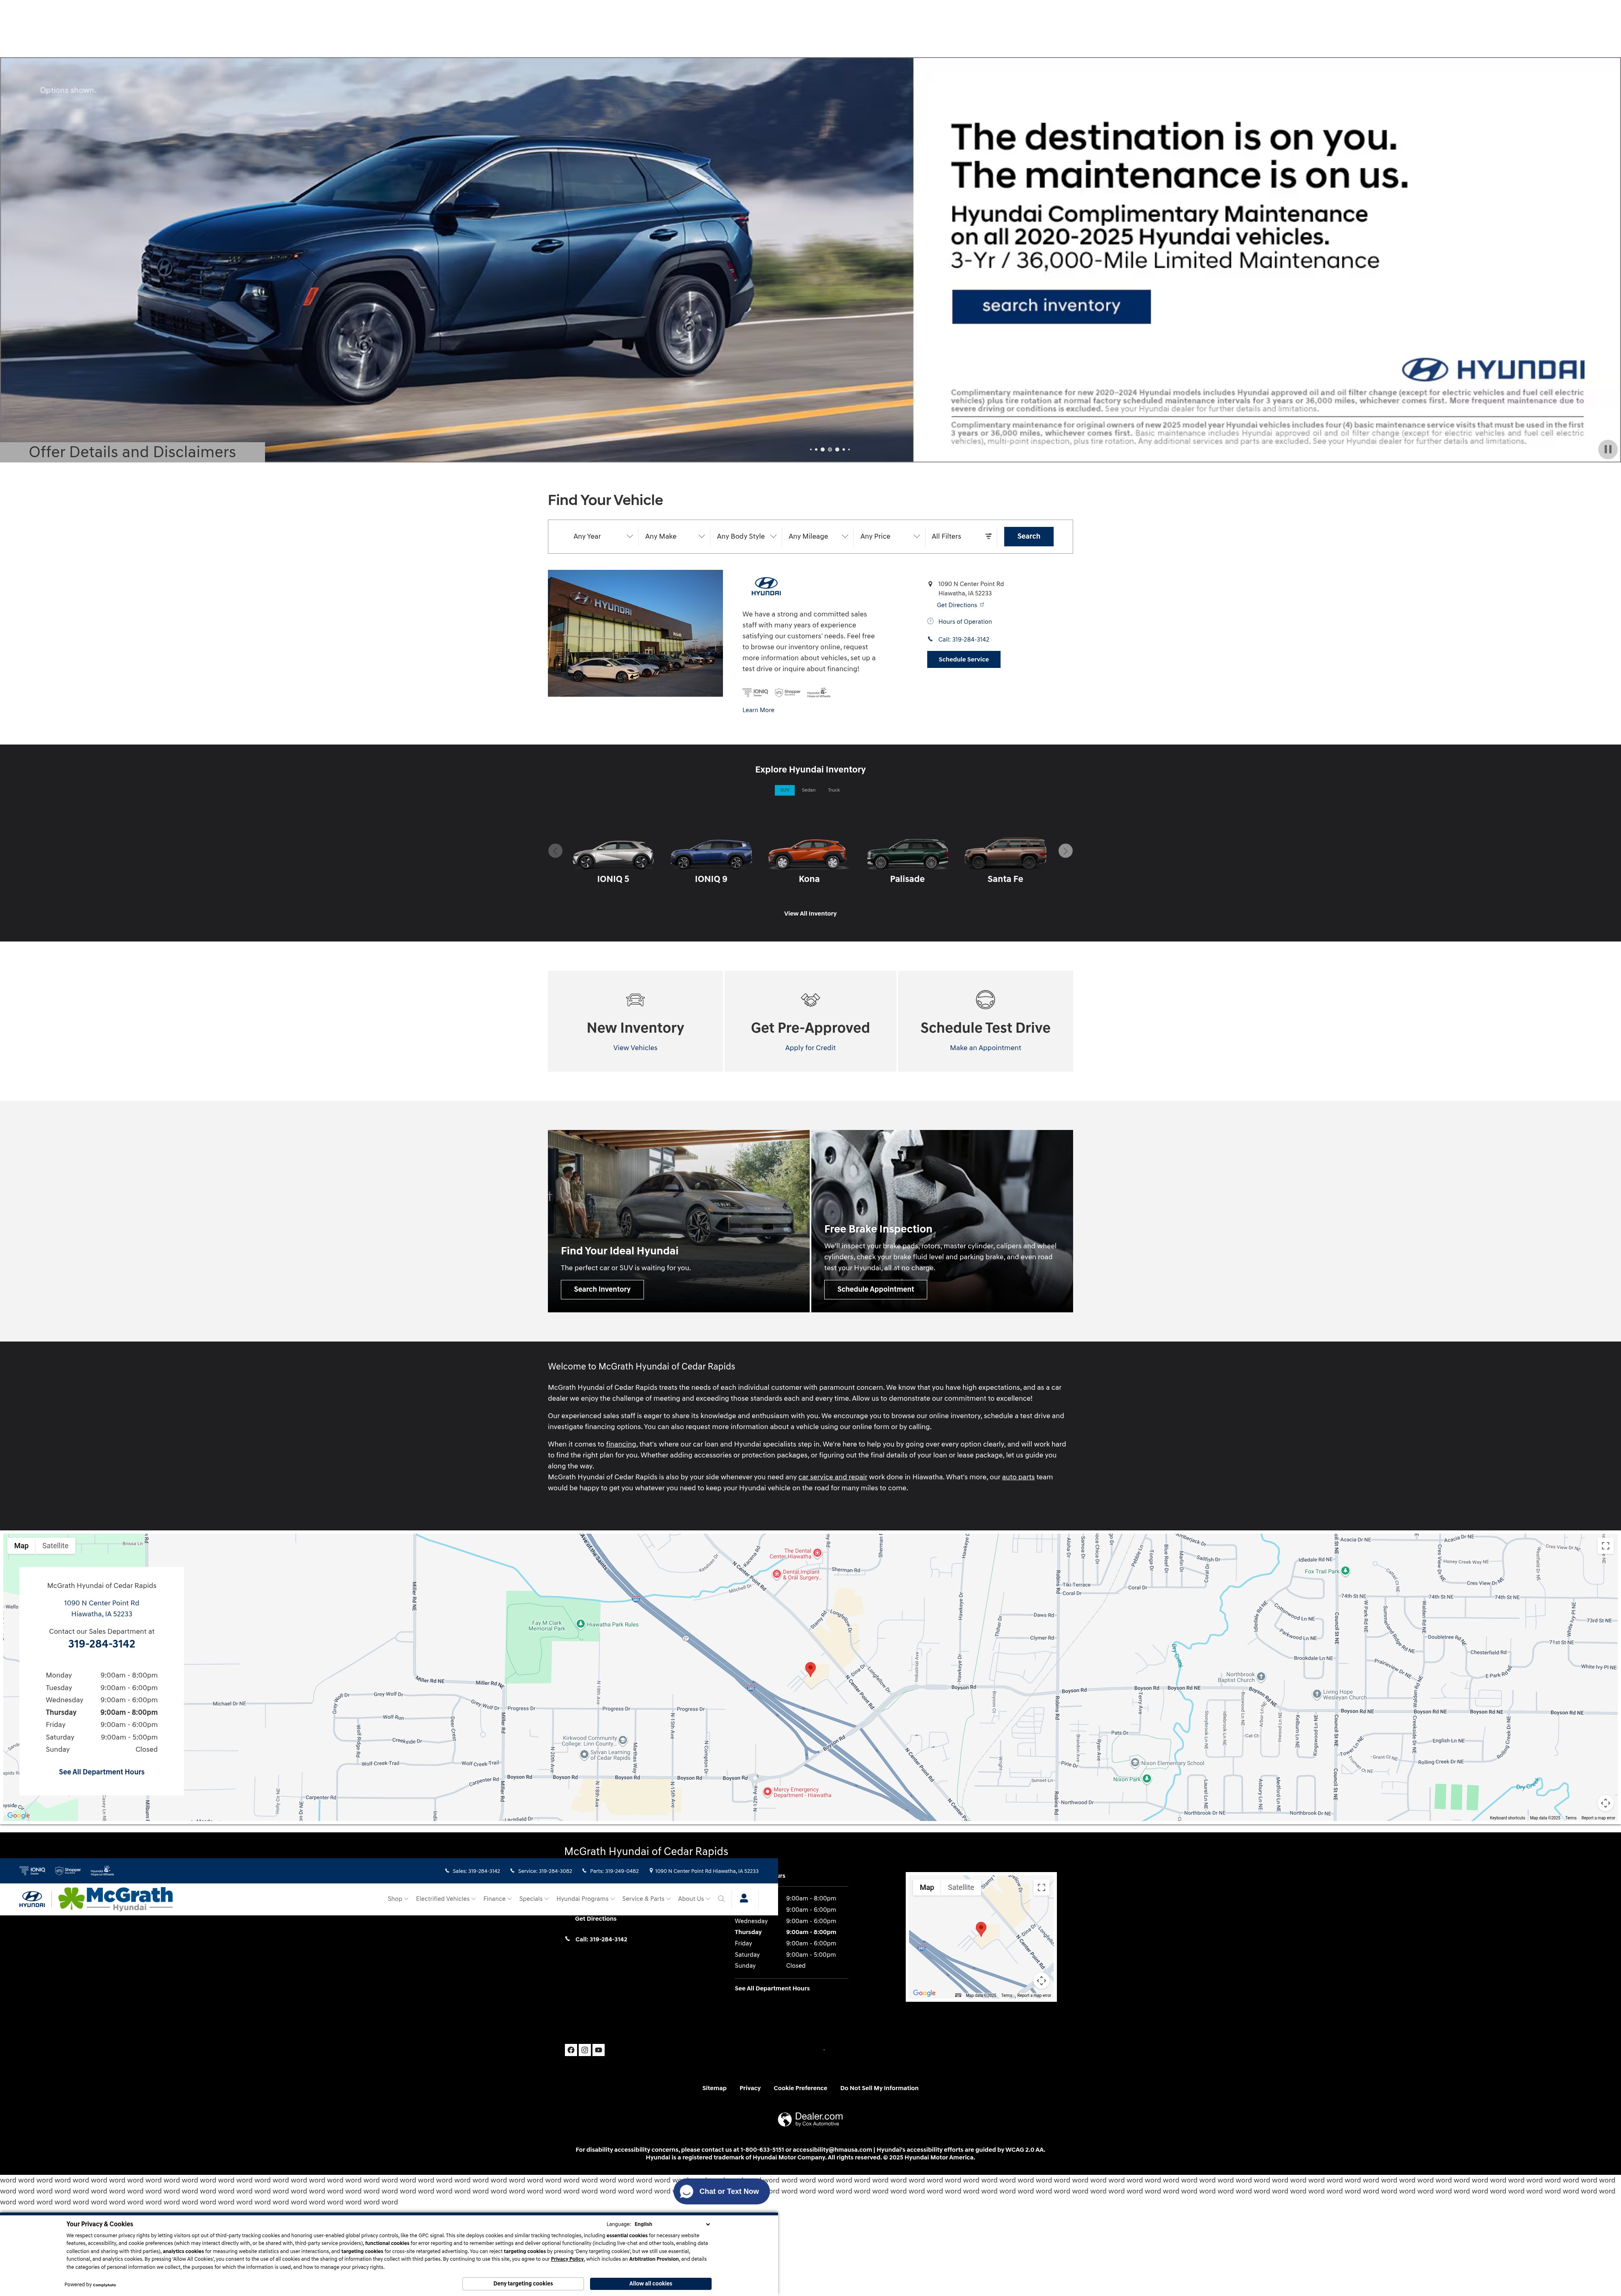
Task: Open the financing link in welcome text
Action: point(621,1444)
